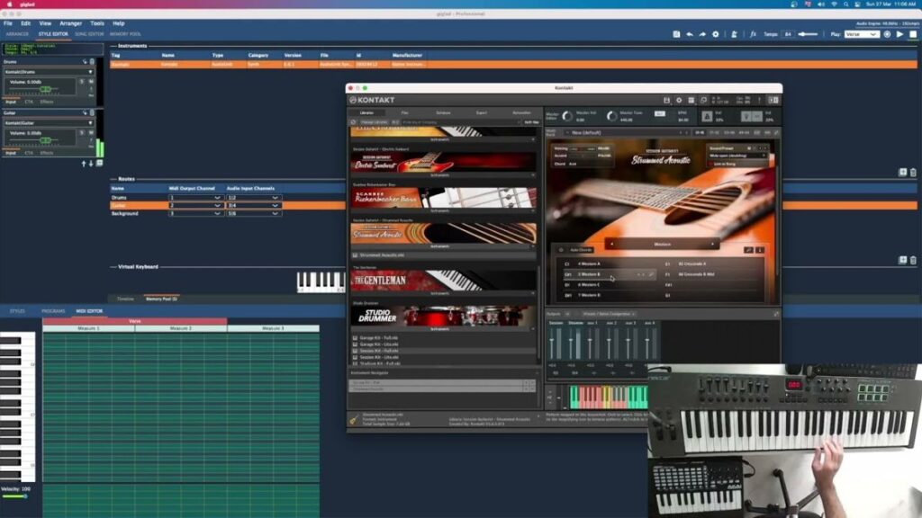Solo the Drums channel with its S button
The height and width of the screenshot is (518, 922).
[82, 83]
